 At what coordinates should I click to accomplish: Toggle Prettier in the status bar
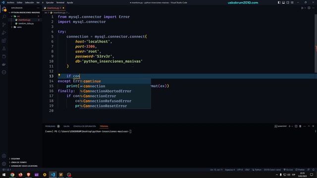click(300, 170)
